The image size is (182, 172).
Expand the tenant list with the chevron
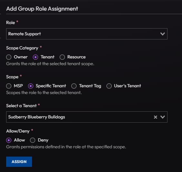point(163,117)
